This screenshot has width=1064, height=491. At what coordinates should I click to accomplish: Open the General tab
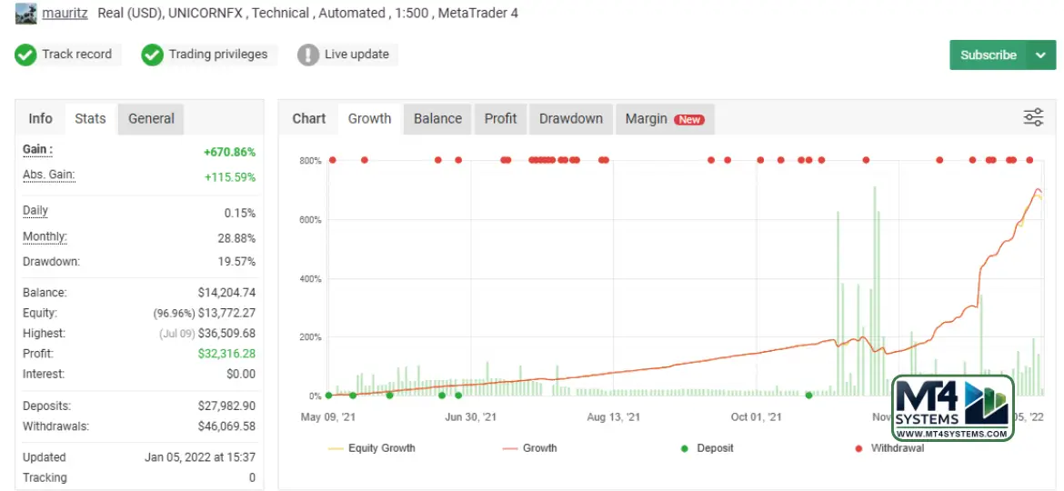point(151,119)
